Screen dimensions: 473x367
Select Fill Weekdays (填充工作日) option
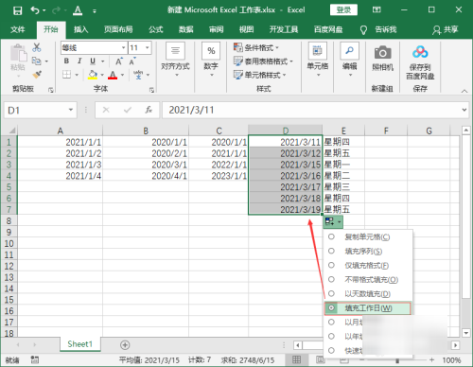pos(368,308)
